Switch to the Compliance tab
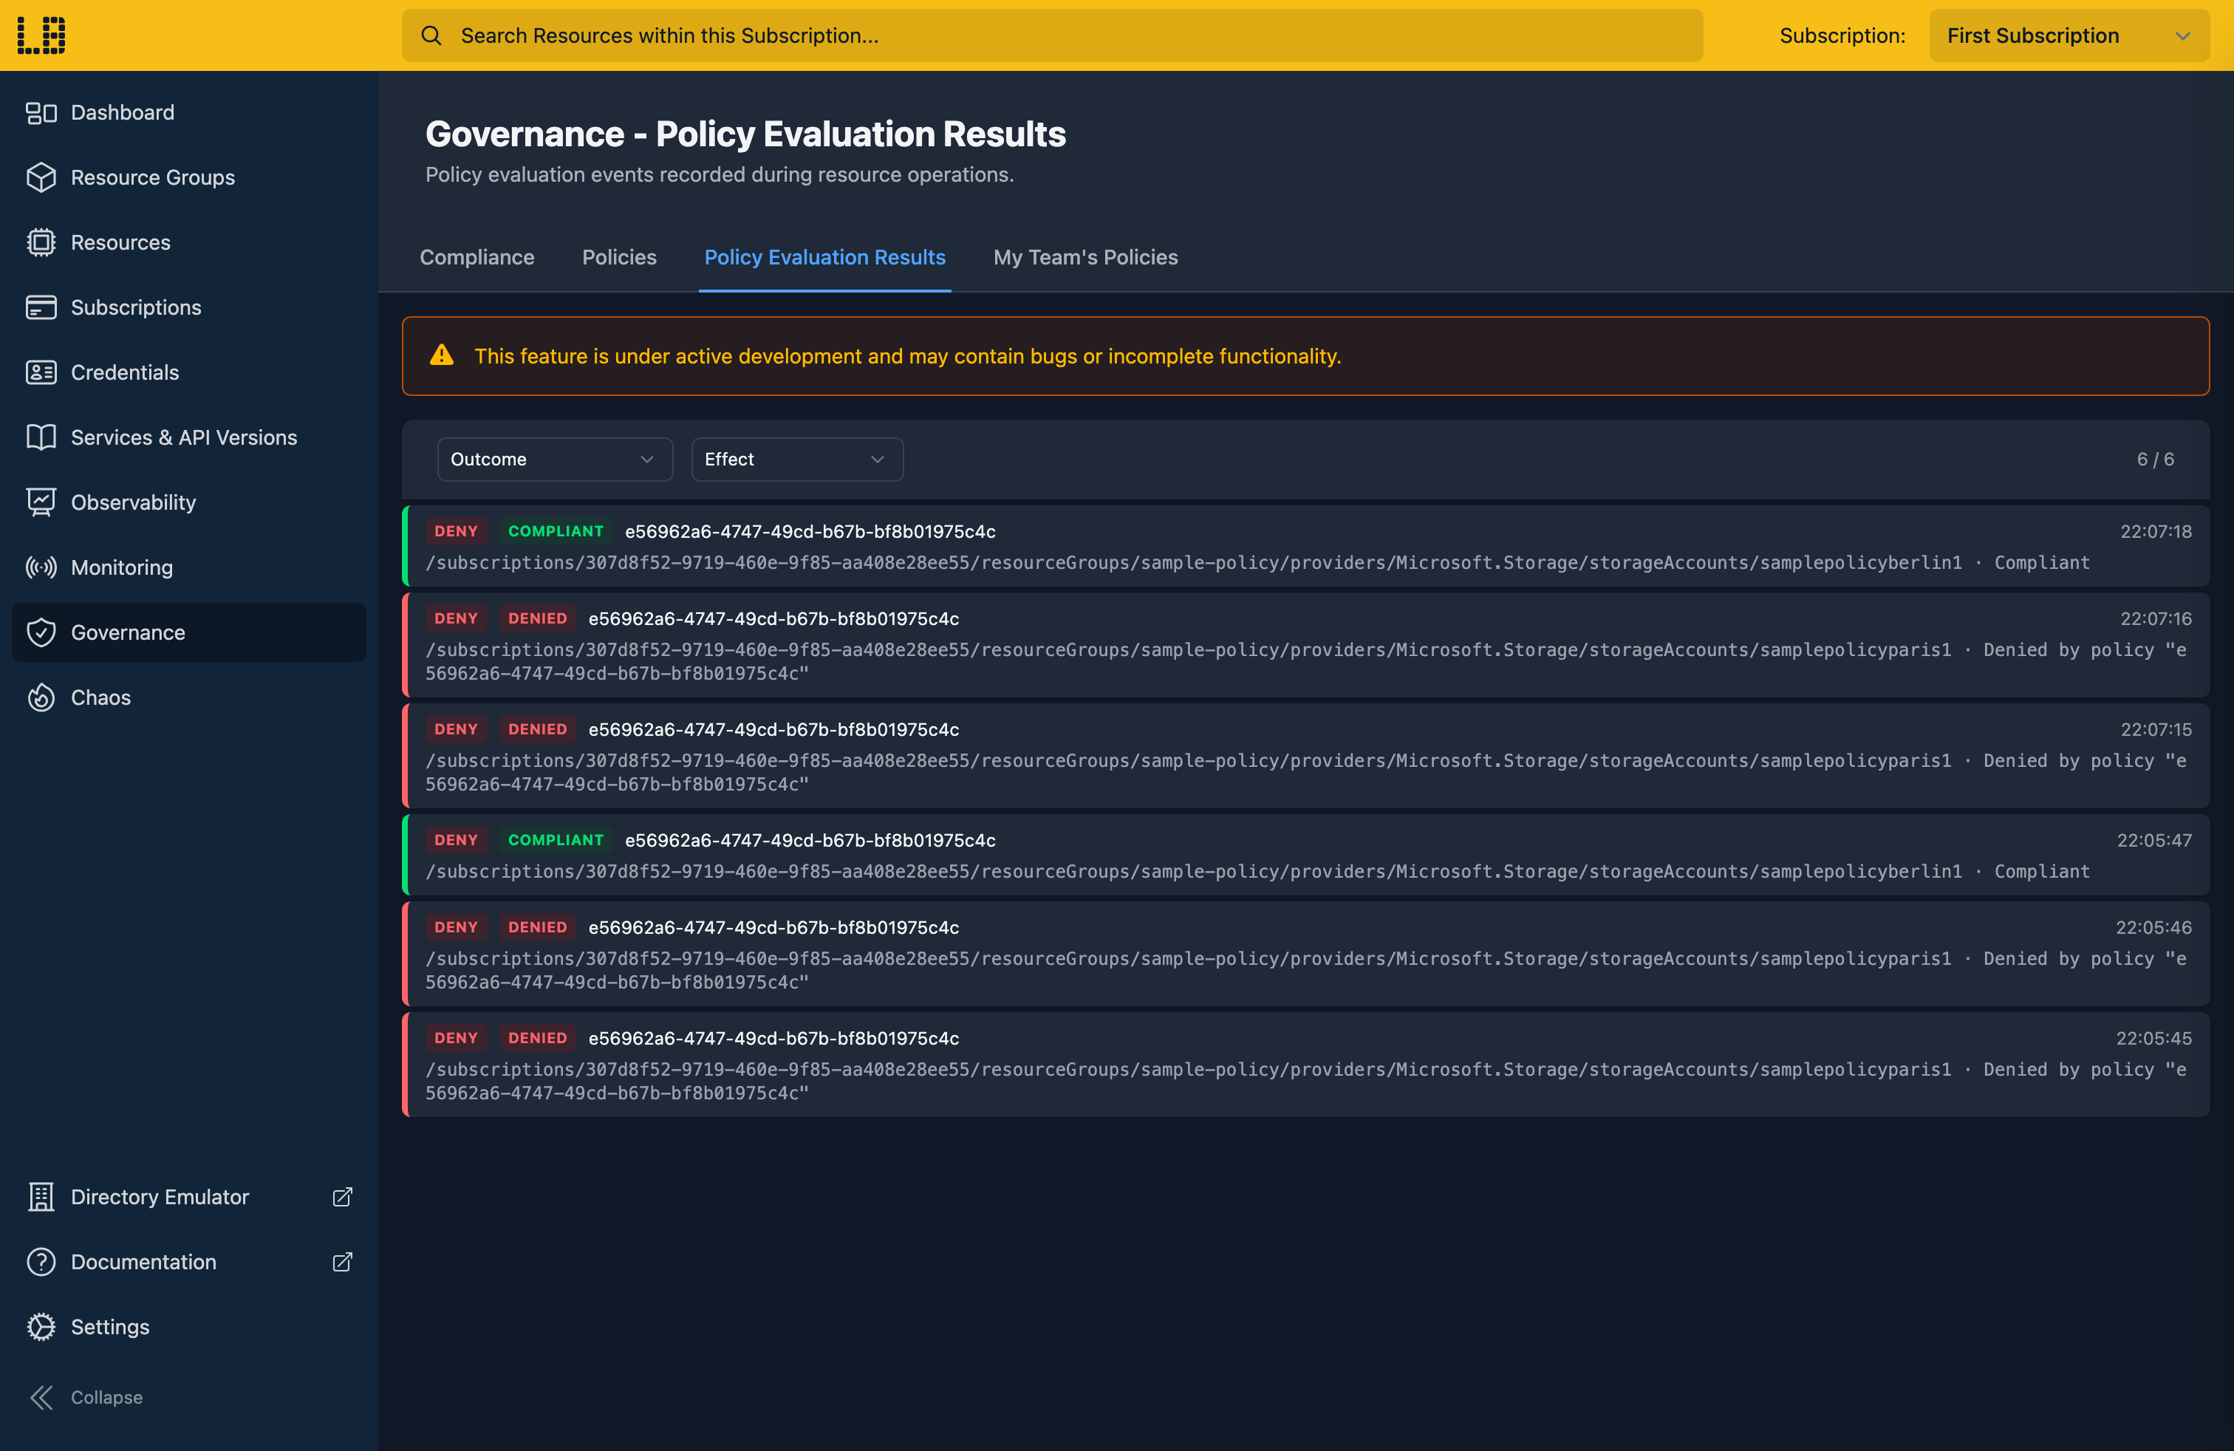The image size is (2234, 1451). 476,257
